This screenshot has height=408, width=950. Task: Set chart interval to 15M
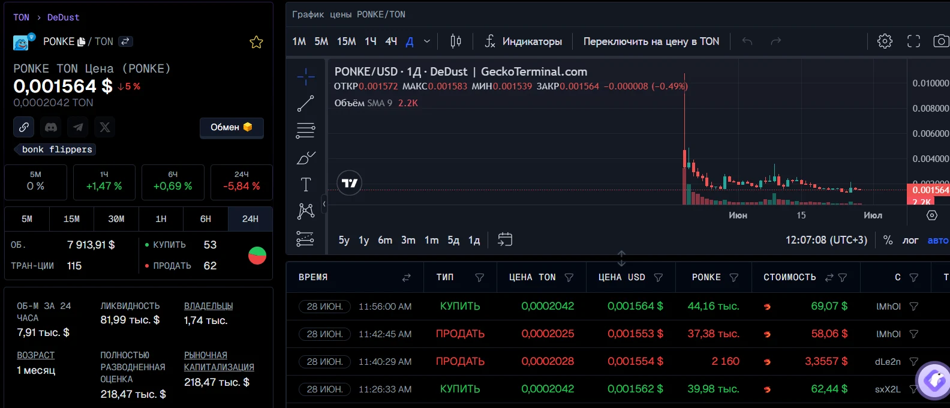[346, 41]
